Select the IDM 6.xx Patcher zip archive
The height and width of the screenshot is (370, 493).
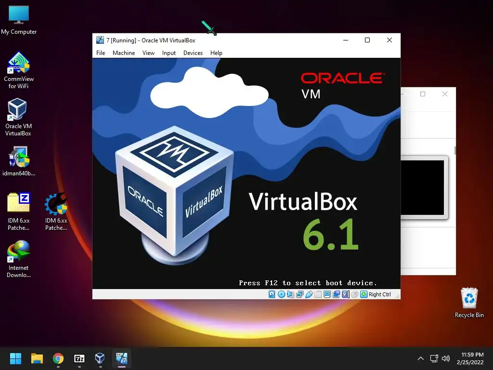(x=19, y=212)
